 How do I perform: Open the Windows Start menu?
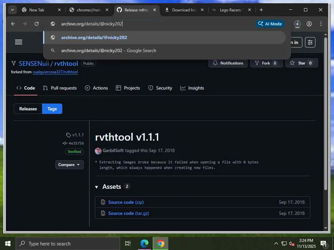pos(8,243)
